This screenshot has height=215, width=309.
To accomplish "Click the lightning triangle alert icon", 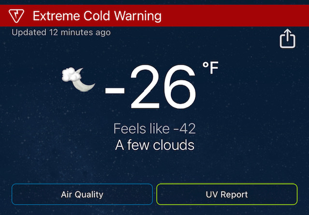I will coord(16,16).
